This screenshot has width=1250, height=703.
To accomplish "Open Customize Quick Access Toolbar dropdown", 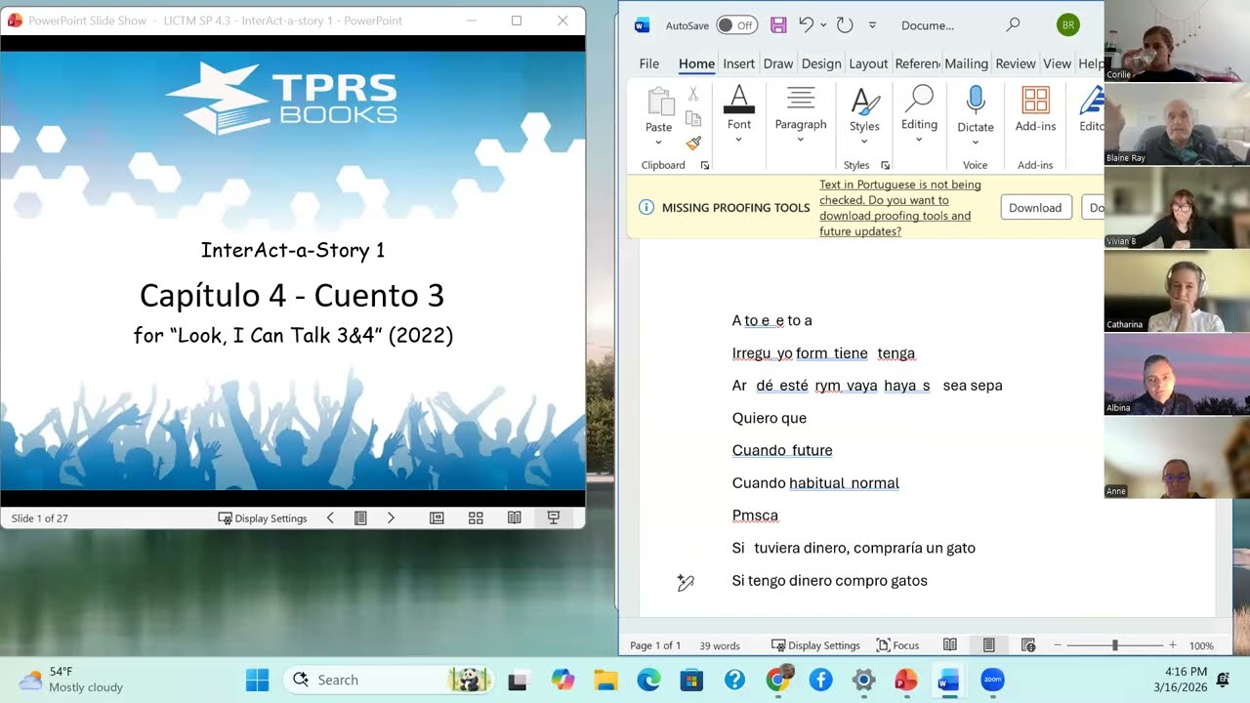I will tap(872, 25).
